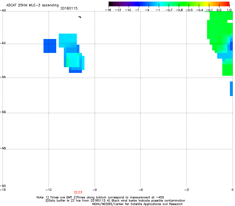The width and height of the screenshot is (235, 206).
Task: Click the longitude axis label "-6"
Action: point(141,190)
